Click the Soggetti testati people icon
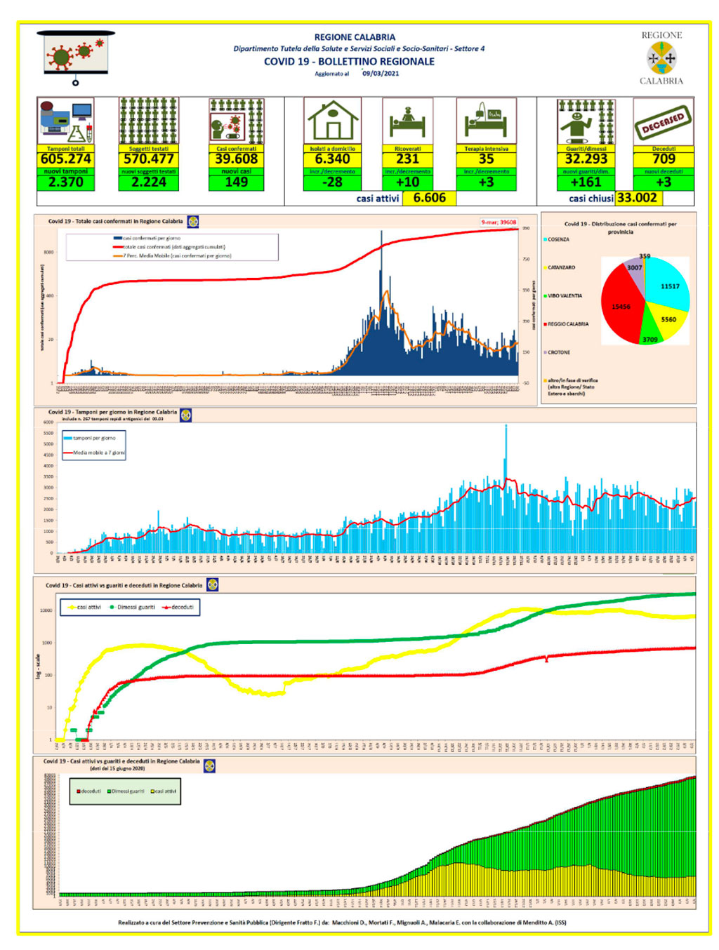 click(x=148, y=121)
